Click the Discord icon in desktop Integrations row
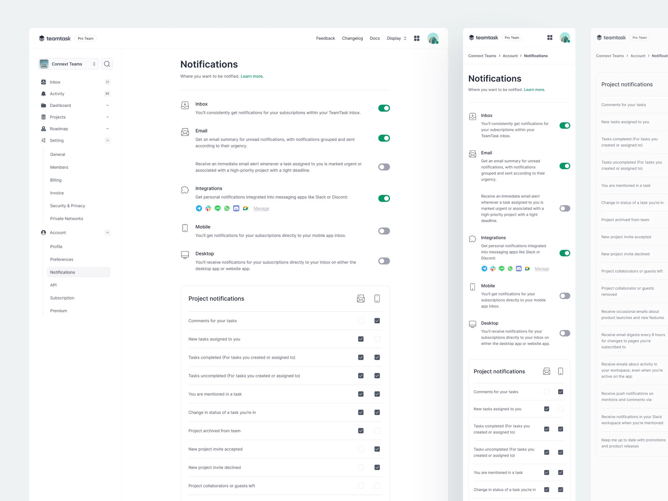 click(236, 208)
